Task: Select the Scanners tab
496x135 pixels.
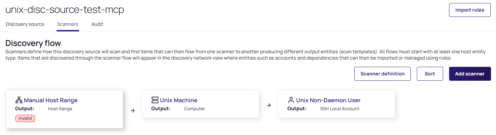Action: pyautogui.click(x=68, y=24)
